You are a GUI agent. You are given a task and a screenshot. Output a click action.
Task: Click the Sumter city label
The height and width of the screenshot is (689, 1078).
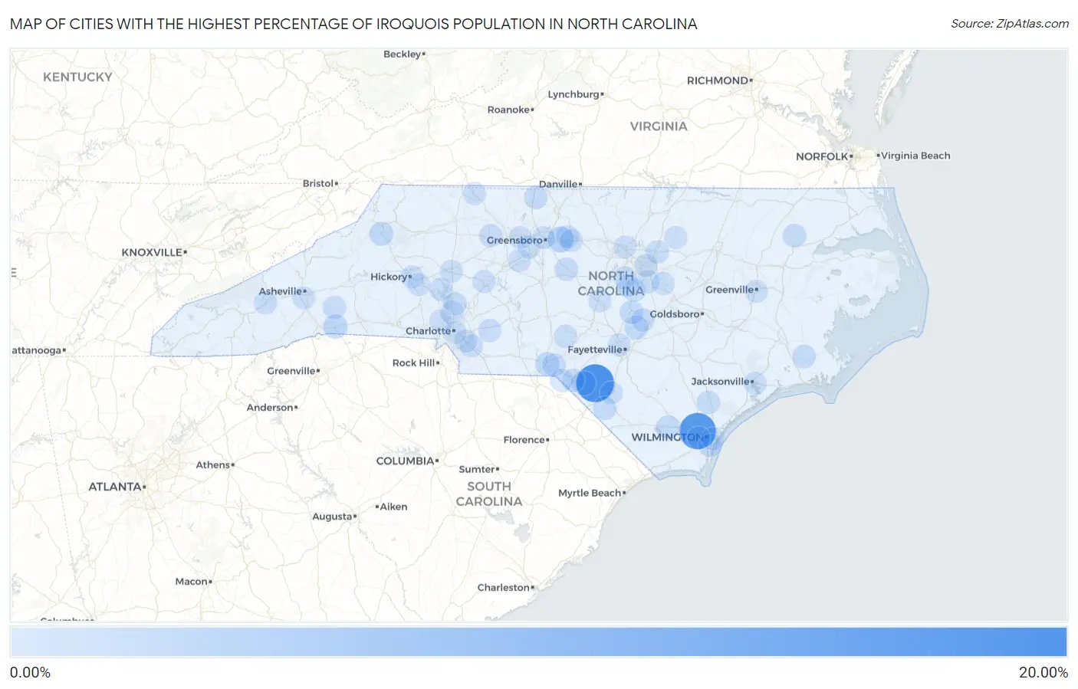point(477,469)
